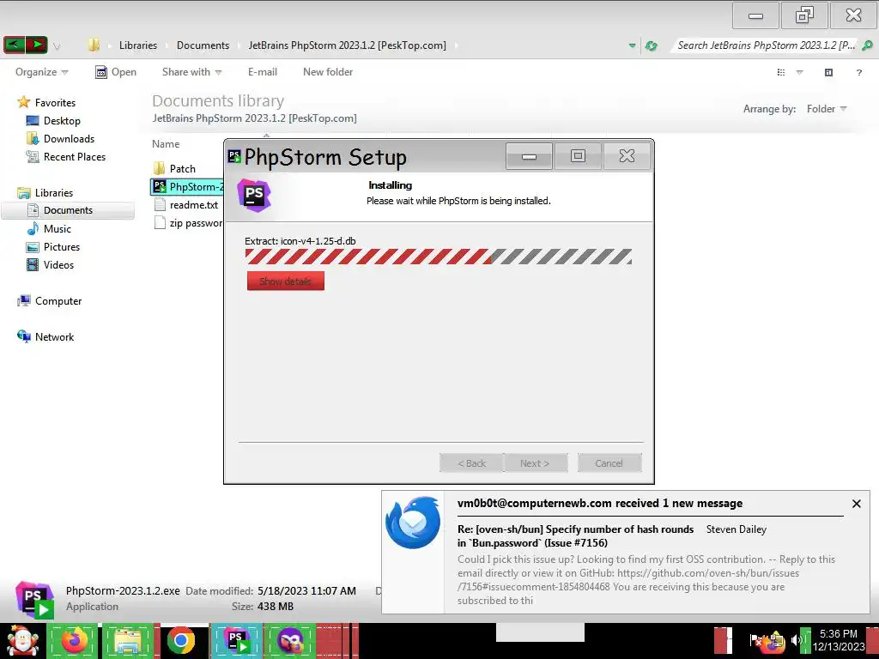The width and height of the screenshot is (879, 659).
Task: Click the network tray icon
Action: pyautogui.click(x=778, y=640)
